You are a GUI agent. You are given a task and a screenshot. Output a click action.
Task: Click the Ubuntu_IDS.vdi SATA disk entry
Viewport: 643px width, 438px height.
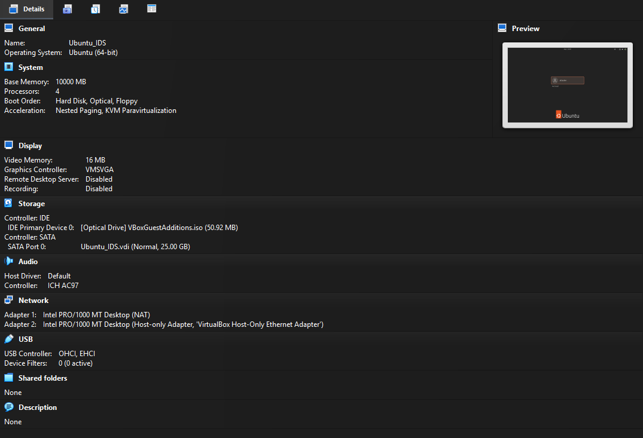(135, 247)
